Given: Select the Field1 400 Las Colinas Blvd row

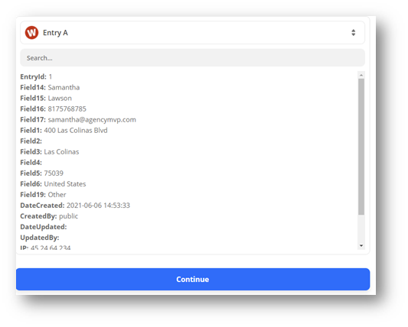Looking at the screenshot, I should (64, 130).
